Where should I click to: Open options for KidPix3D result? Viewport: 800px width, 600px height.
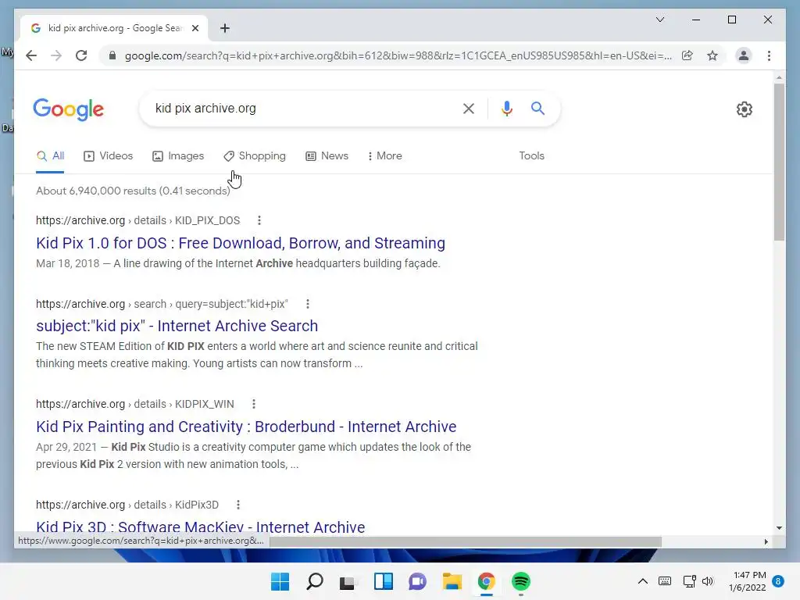pos(238,505)
